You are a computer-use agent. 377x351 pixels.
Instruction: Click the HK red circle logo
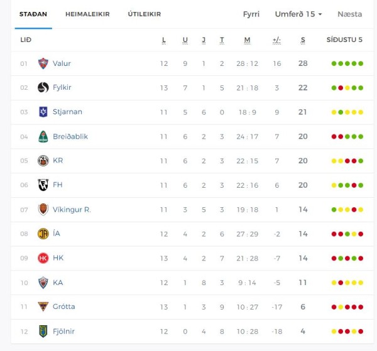(43, 258)
